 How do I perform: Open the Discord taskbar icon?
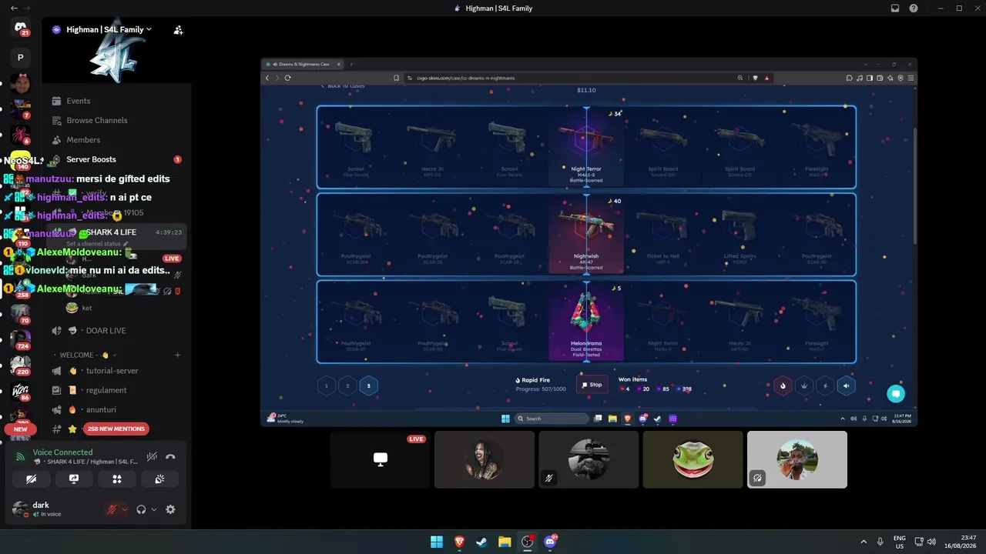550,542
